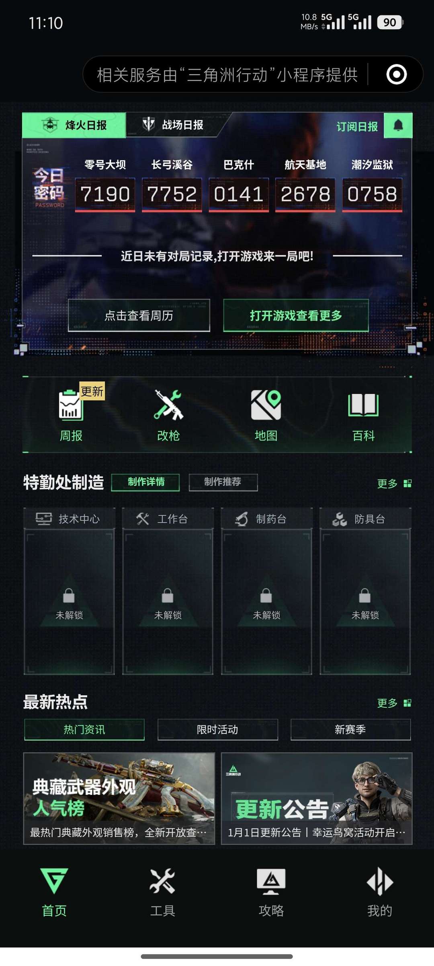The width and height of the screenshot is (434, 966).
Task: Toggle the subscribe bell for 订阅日报
Action: (x=398, y=126)
